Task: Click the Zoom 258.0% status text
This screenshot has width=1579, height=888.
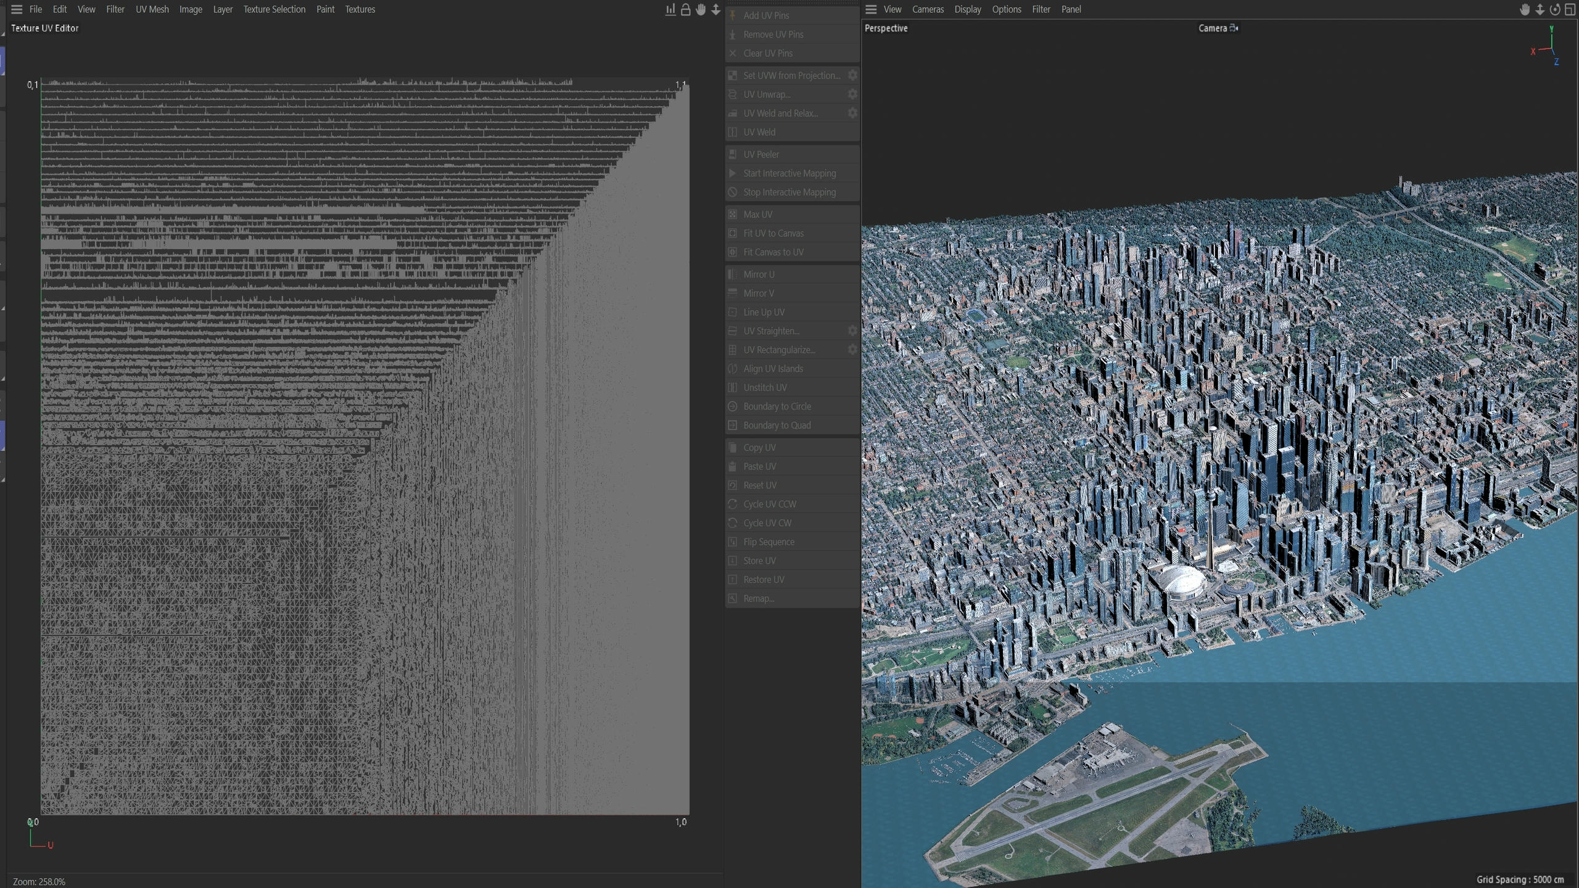Action: 39,882
